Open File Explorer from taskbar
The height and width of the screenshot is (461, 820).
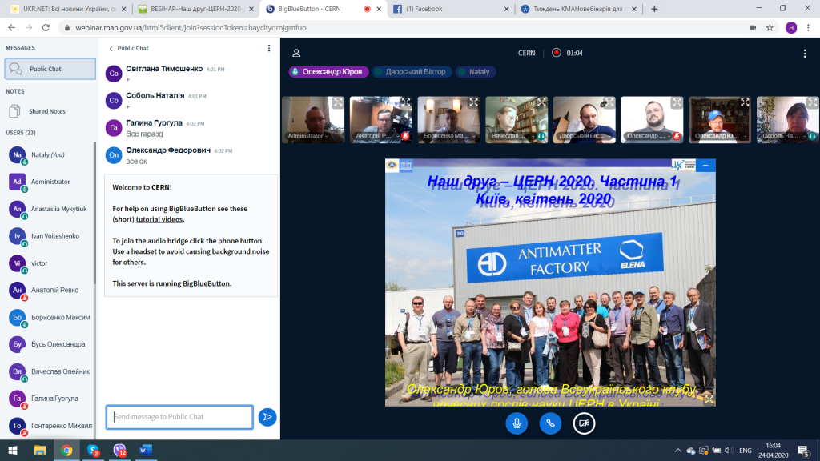[40, 450]
